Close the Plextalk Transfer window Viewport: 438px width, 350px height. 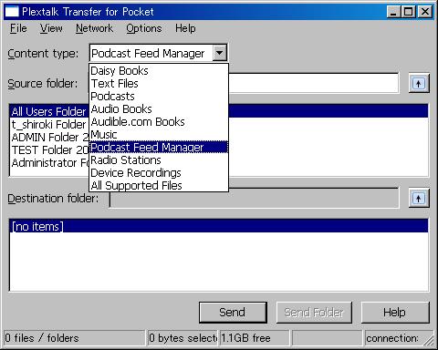[x=425, y=12]
